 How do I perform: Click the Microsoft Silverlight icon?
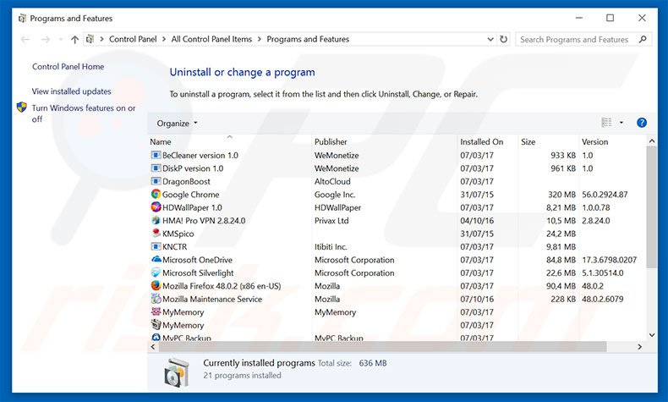pos(156,273)
